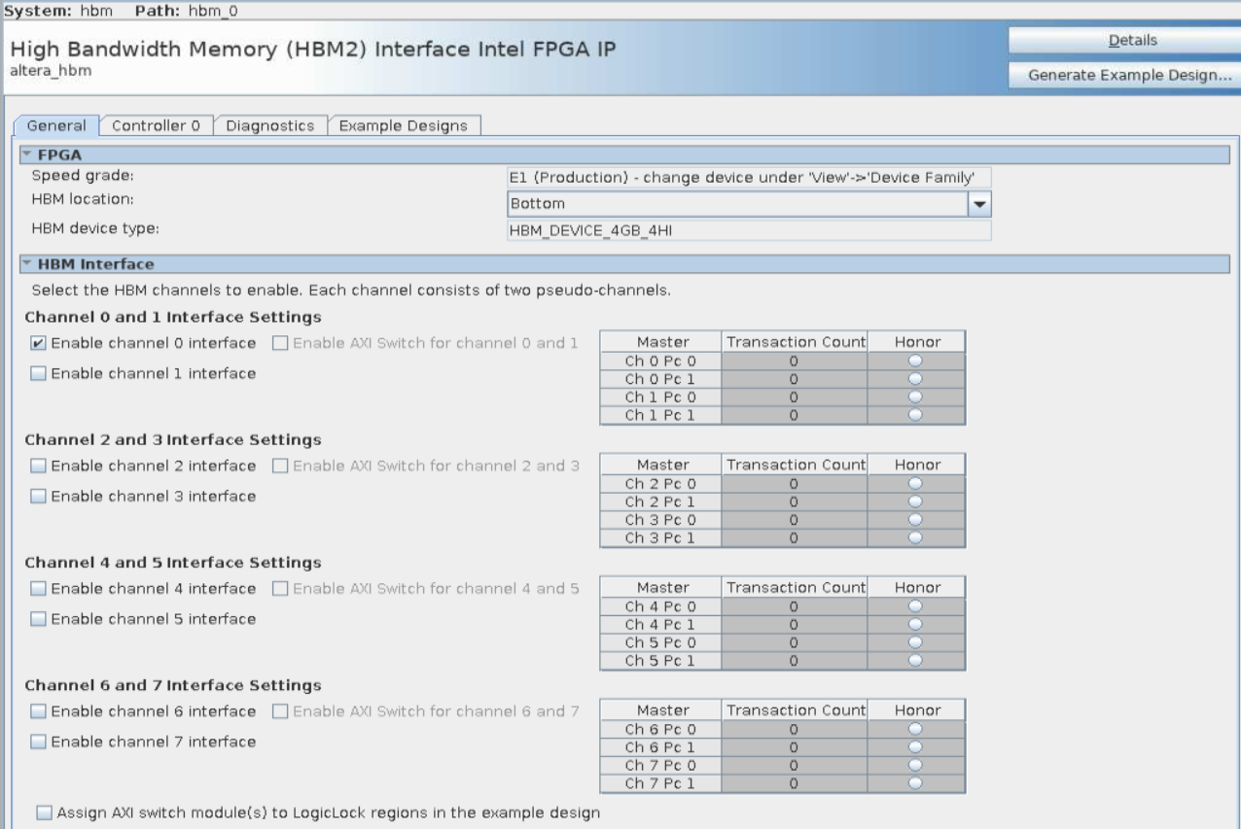
Task: Check Enable AXI Switch for channel 4 and 5
Action: [x=280, y=588]
